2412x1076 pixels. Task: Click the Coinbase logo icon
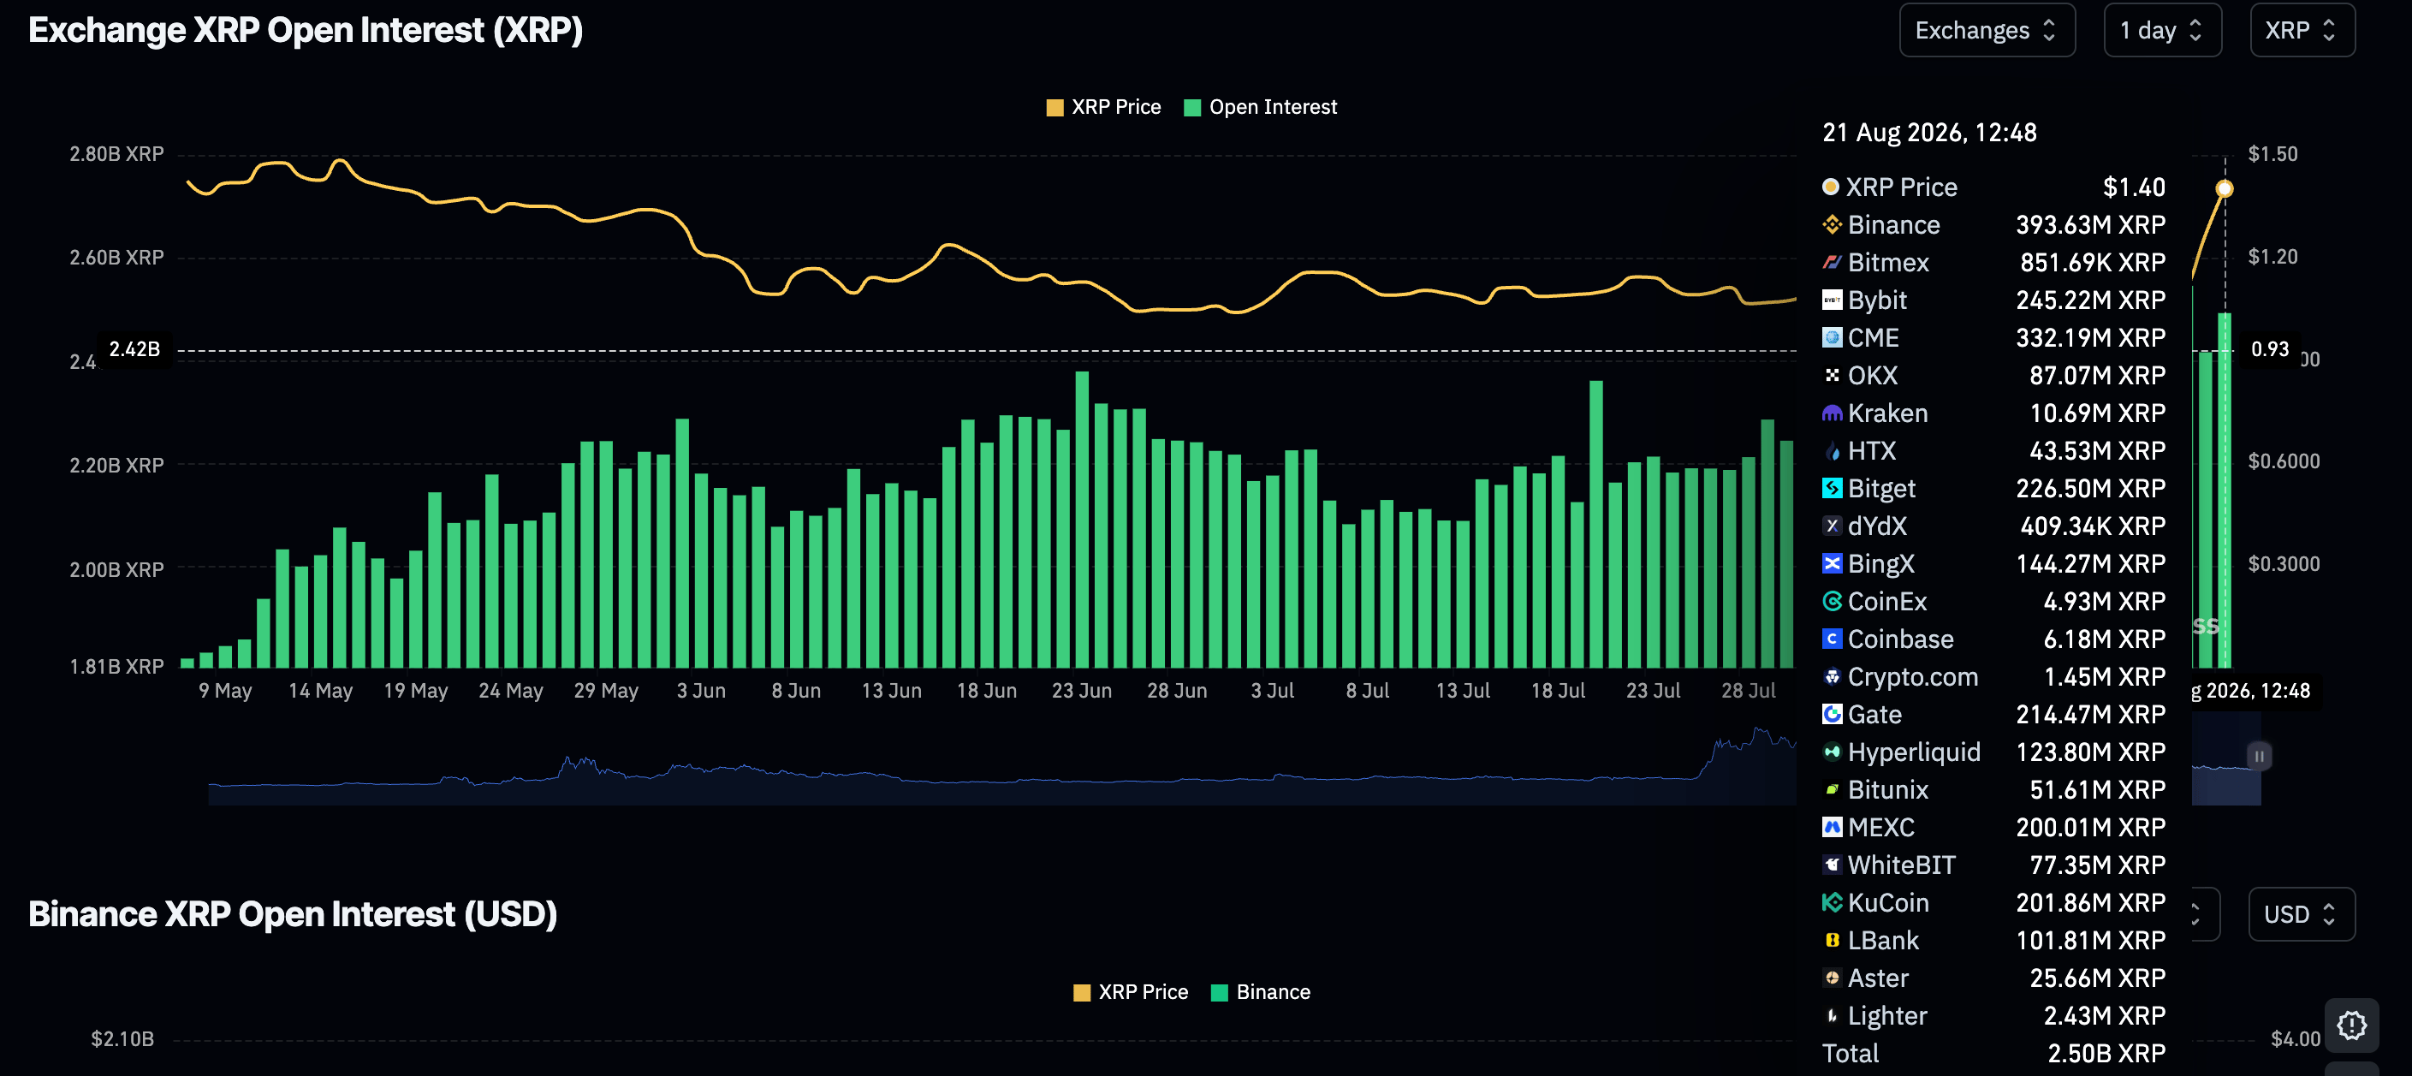coord(1832,639)
